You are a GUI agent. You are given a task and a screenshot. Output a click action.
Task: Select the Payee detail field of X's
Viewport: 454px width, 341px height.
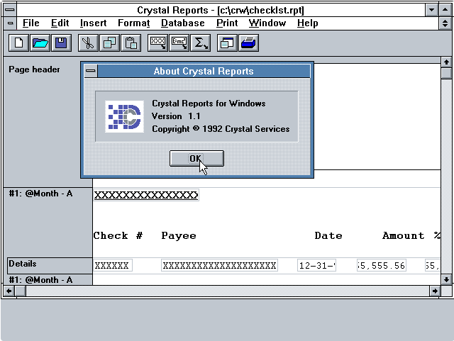pos(219,265)
